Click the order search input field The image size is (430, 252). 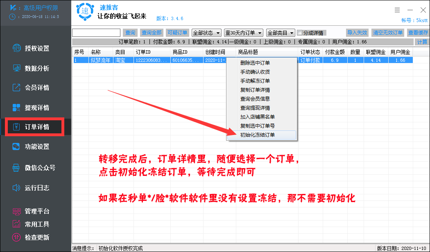coord(96,33)
